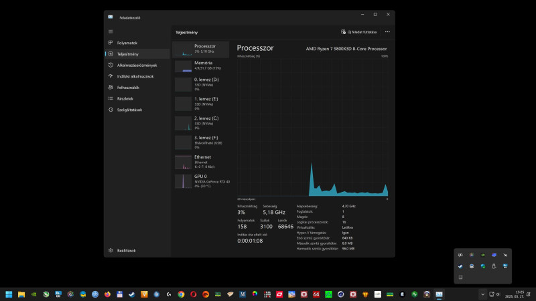Open the orange V taskbar icon

coord(144,294)
